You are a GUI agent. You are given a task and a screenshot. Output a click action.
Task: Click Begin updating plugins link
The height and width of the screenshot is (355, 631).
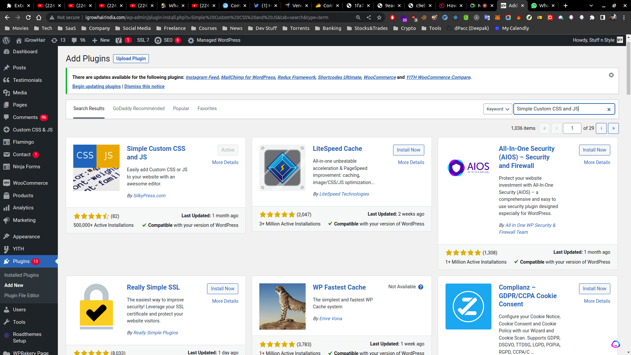pyautogui.click(x=96, y=86)
